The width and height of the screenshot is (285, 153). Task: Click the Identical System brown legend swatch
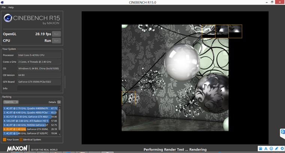(x=21, y=140)
